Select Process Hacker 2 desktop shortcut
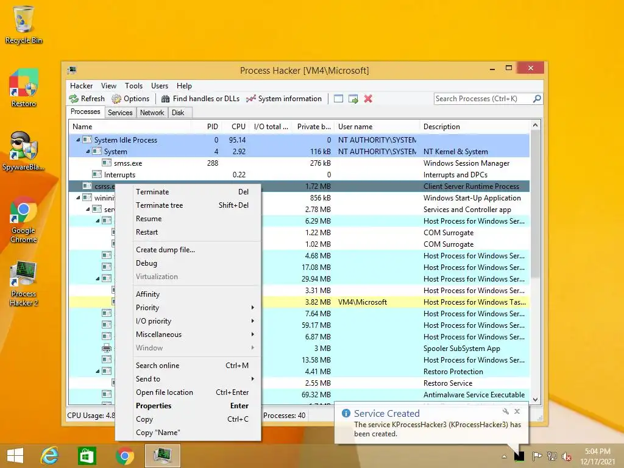Screen dimensions: 624x468 [x=24, y=283]
